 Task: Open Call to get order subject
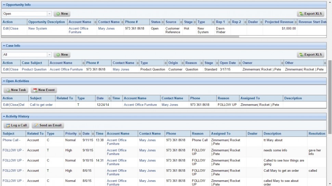41,105
